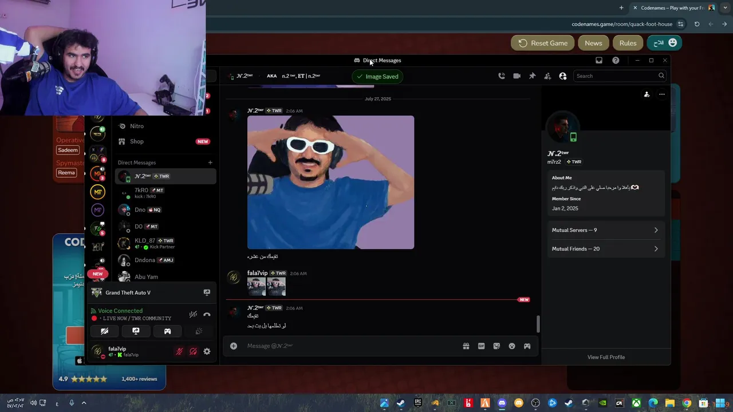The image size is (733, 412).
Task: Expand Mutual Servers — 9
Action: 606,230
